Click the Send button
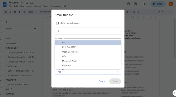Screen dimensions: 176x97 tap(115, 81)
